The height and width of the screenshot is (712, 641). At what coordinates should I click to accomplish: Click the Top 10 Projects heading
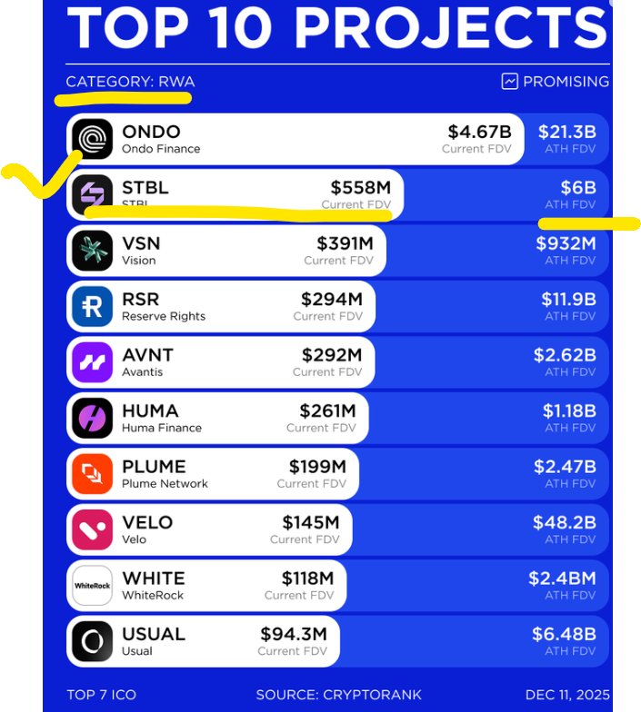click(335, 27)
